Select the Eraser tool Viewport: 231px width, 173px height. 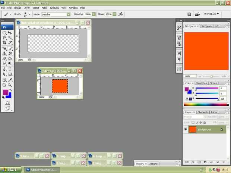[x=4, y=58]
